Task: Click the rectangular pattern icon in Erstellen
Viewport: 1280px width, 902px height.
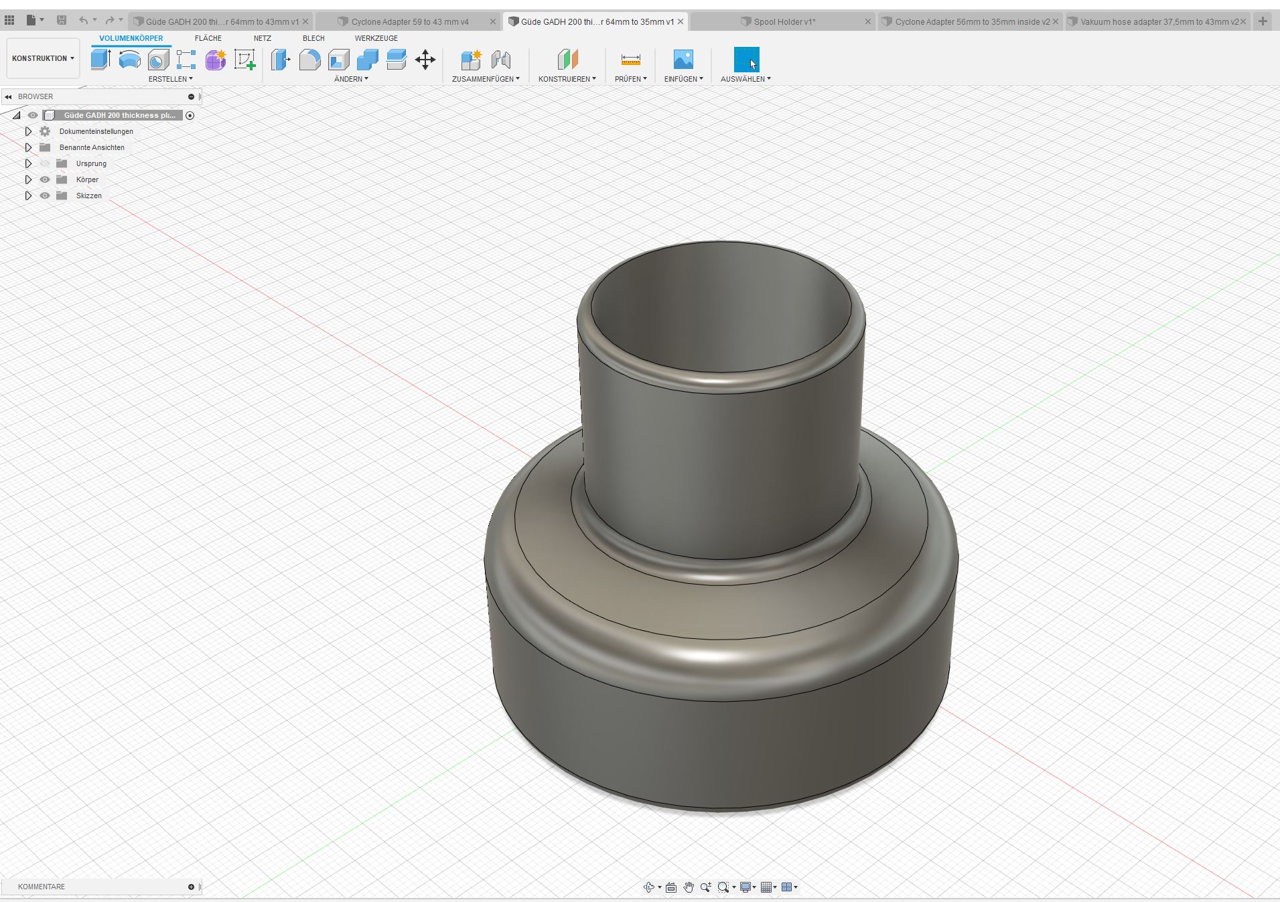Action: tap(186, 60)
